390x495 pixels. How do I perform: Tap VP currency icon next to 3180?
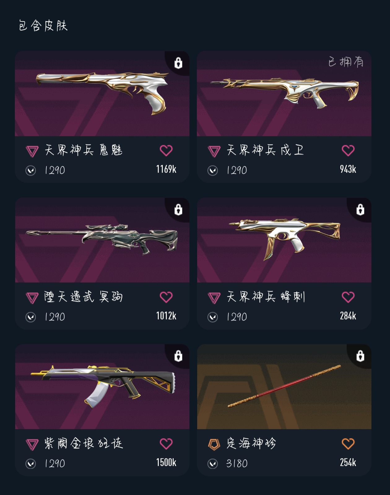[x=213, y=464]
